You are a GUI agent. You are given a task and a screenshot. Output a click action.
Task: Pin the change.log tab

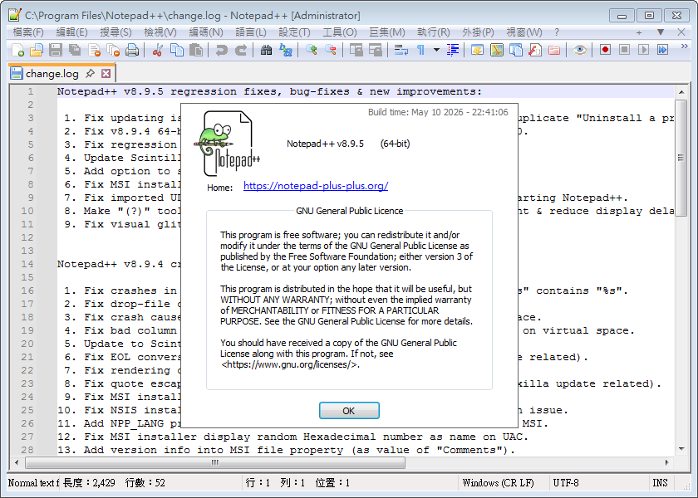tap(90, 73)
